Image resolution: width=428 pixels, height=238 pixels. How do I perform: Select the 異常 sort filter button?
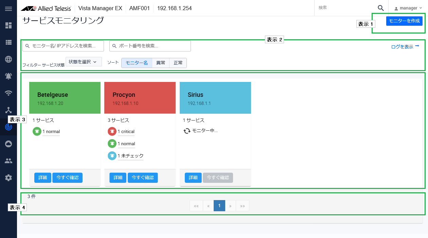160,63
